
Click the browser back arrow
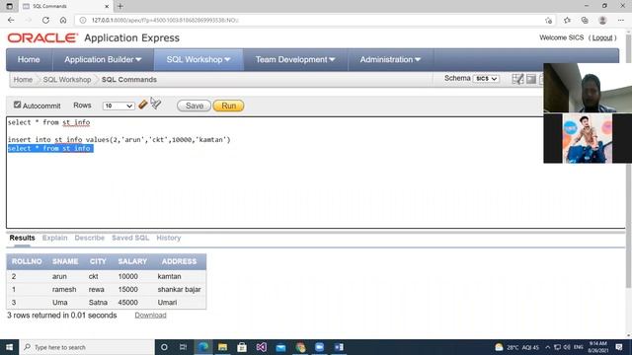(11, 20)
